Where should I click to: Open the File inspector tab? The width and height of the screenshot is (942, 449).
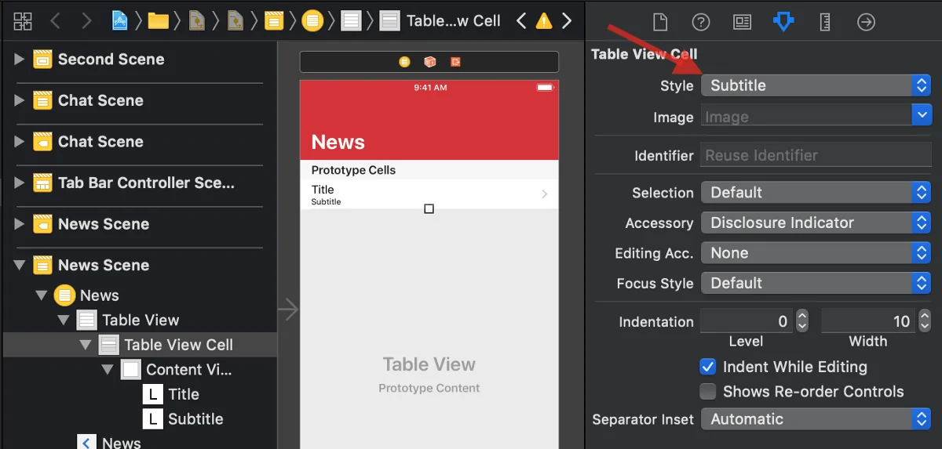point(659,22)
